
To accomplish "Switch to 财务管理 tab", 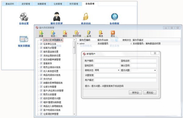I will tap(74, 4).
